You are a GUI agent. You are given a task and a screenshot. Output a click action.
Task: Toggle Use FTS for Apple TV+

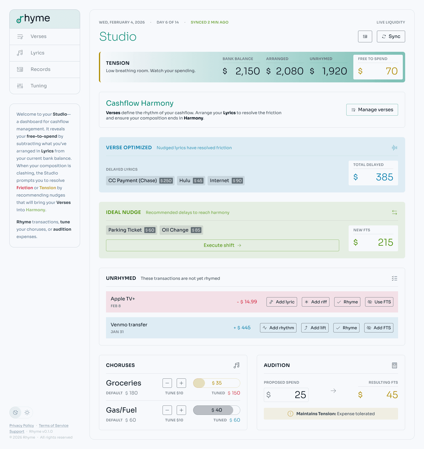point(379,302)
